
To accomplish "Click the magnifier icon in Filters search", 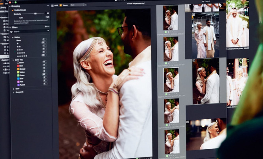I will (11, 31).
